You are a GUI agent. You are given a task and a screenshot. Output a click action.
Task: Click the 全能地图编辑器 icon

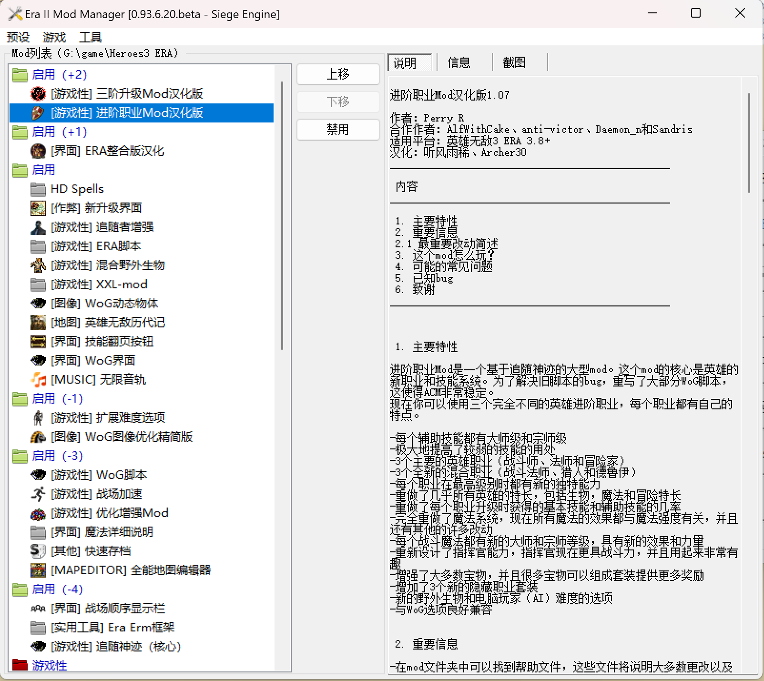(38, 570)
